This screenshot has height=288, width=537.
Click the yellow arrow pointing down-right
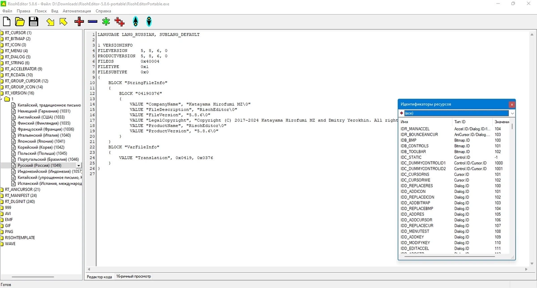tap(51, 21)
